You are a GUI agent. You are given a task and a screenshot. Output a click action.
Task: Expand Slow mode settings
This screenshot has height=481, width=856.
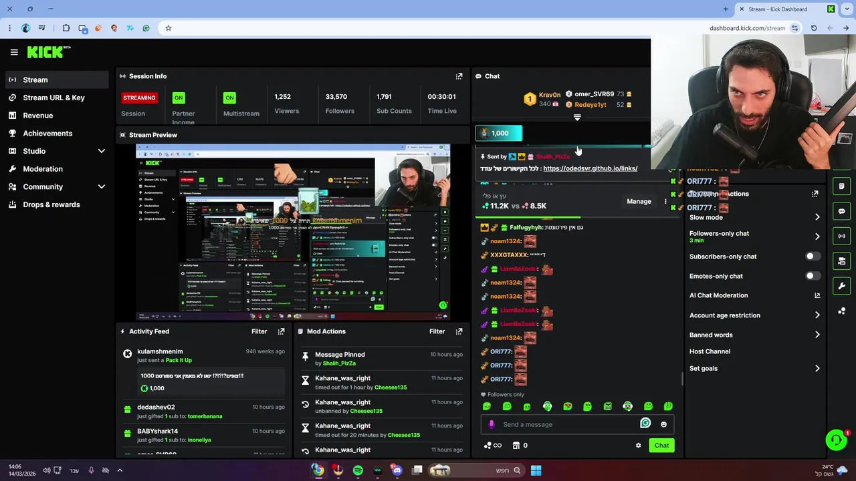tap(817, 217)
